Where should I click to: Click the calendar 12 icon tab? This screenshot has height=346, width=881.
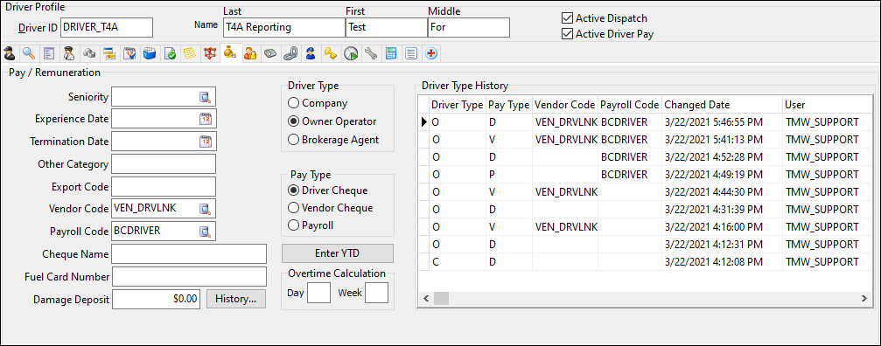129,54
